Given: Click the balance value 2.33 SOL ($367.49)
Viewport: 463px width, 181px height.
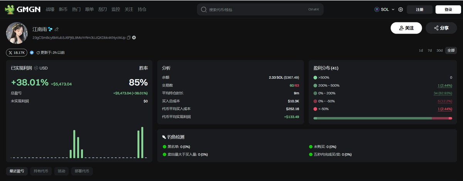Looking at the screenshot, I should [284, 78].
